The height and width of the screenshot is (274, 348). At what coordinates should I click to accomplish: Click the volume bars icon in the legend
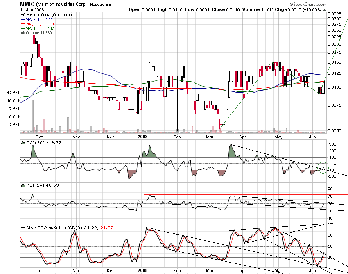pyautogui.click(x=23, y=33)
